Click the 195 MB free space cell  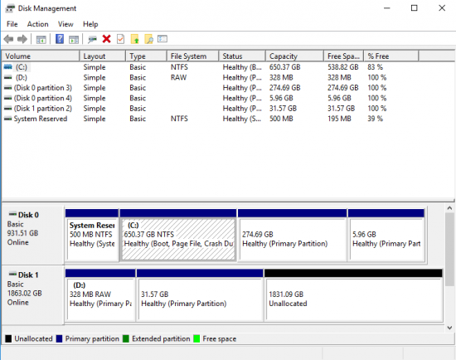339,119
